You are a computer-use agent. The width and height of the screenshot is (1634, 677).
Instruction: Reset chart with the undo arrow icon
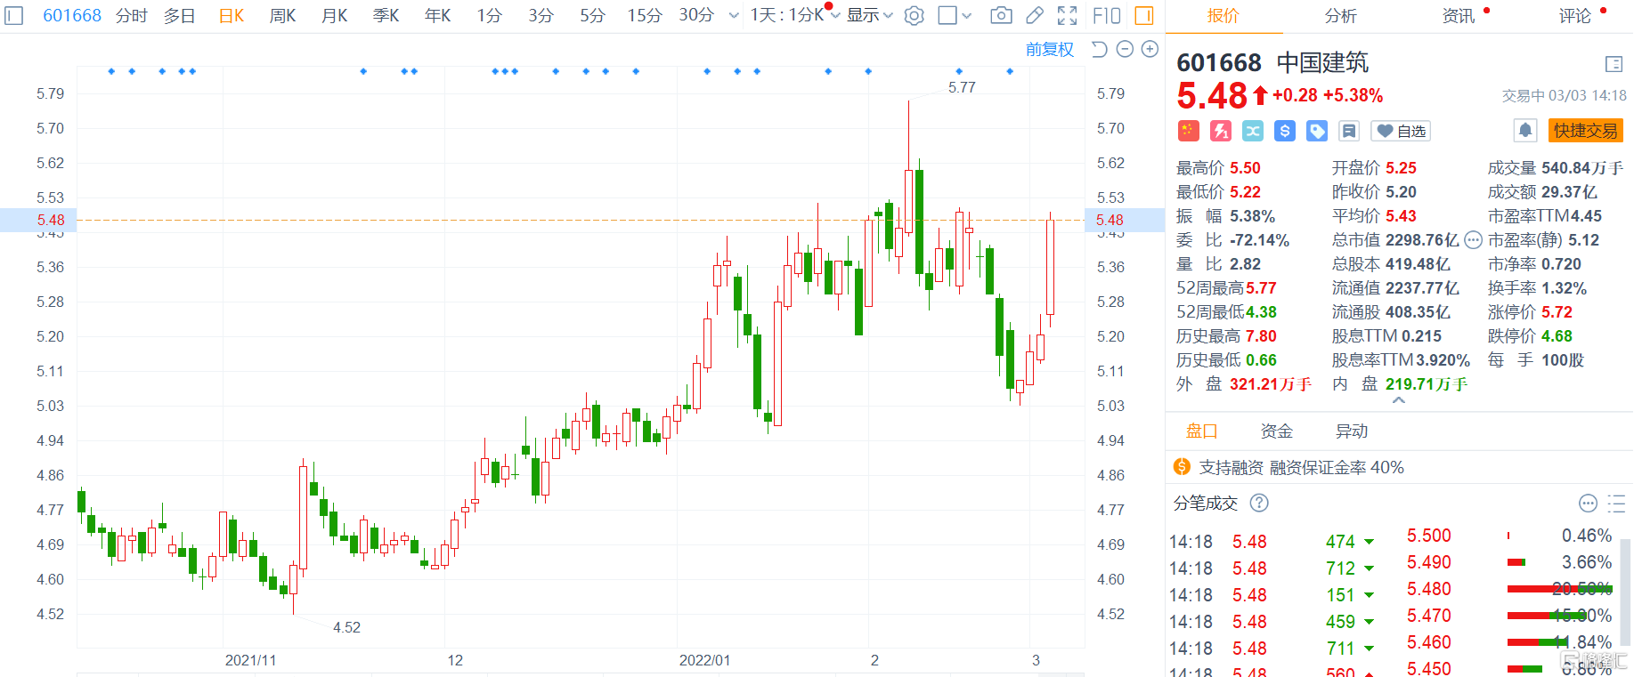tap(1100, 50)
